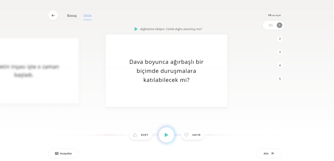Click the '1/5 ses kaydı' counter
The image size is (334, 161).
tap(274, 15)
